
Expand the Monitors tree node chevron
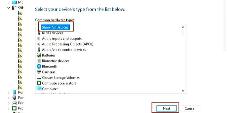click(x=9, y=3)
